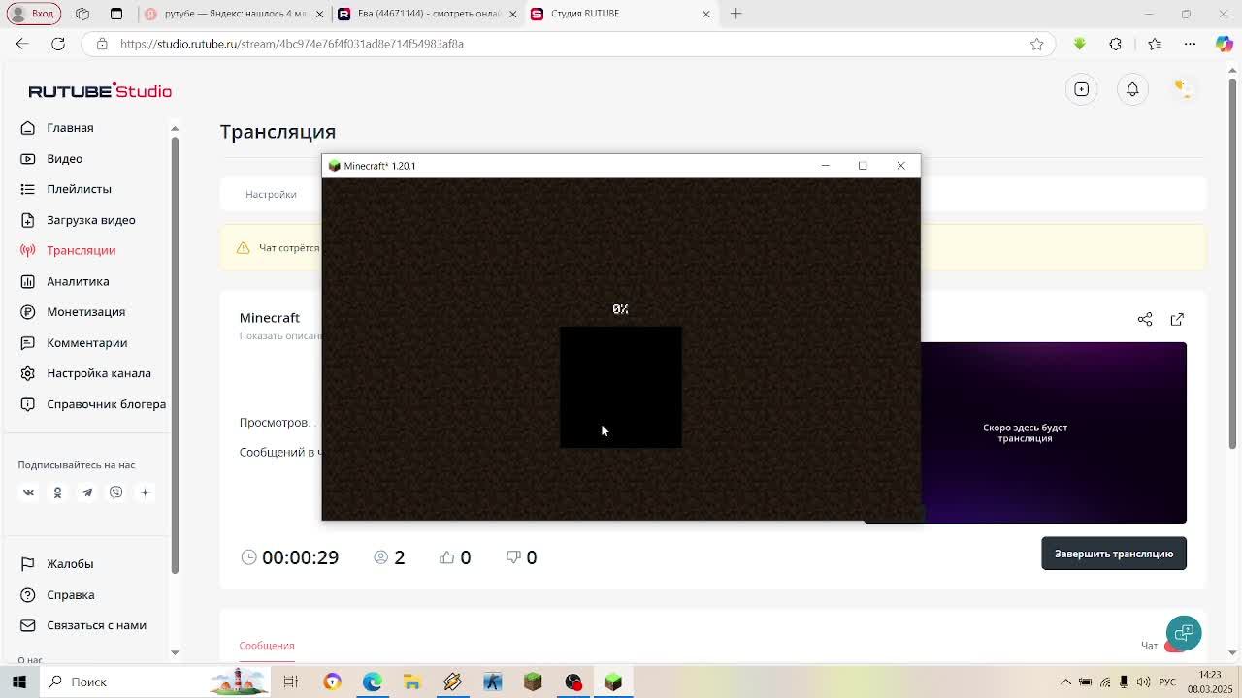Click the RUTUBE Studio logo

click(100, 90)
